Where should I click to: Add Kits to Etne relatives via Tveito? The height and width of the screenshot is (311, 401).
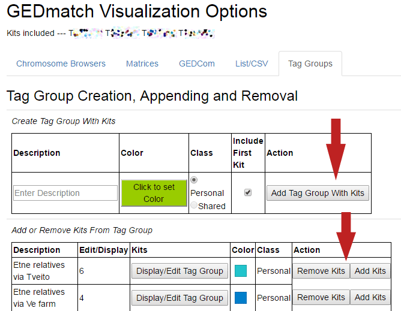pos(370,271)
